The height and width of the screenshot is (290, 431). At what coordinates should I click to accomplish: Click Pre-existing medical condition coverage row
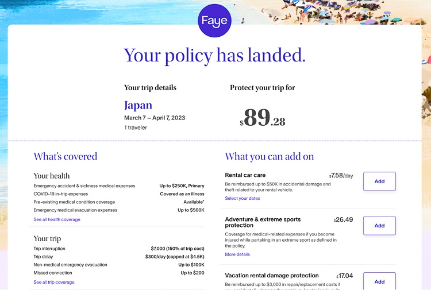click(x=119, y=202)
